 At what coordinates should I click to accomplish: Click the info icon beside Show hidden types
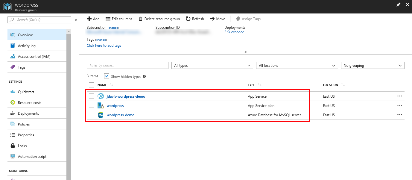[x=144, y=76]
